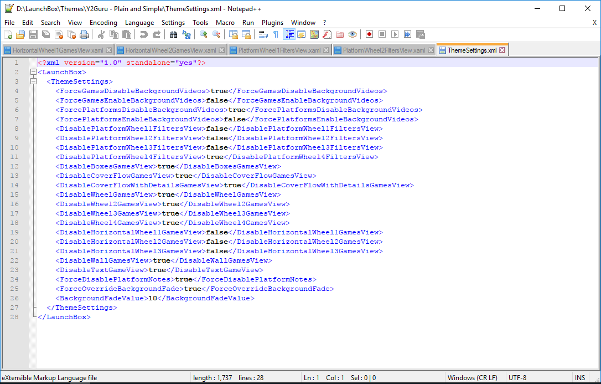Switch to HorizontalWheel2GamesView.xaml tab
Viewport: 601px width, 384px height.
point(171,50)
